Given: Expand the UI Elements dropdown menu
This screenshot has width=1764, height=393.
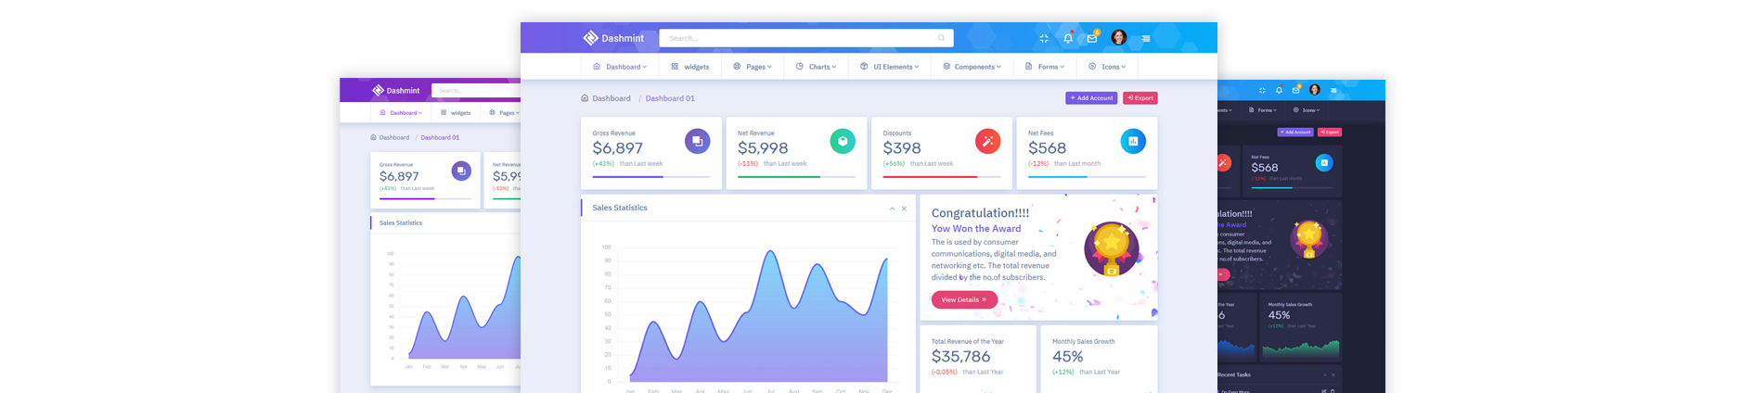Looking at the screenshot, I should 889,67.
